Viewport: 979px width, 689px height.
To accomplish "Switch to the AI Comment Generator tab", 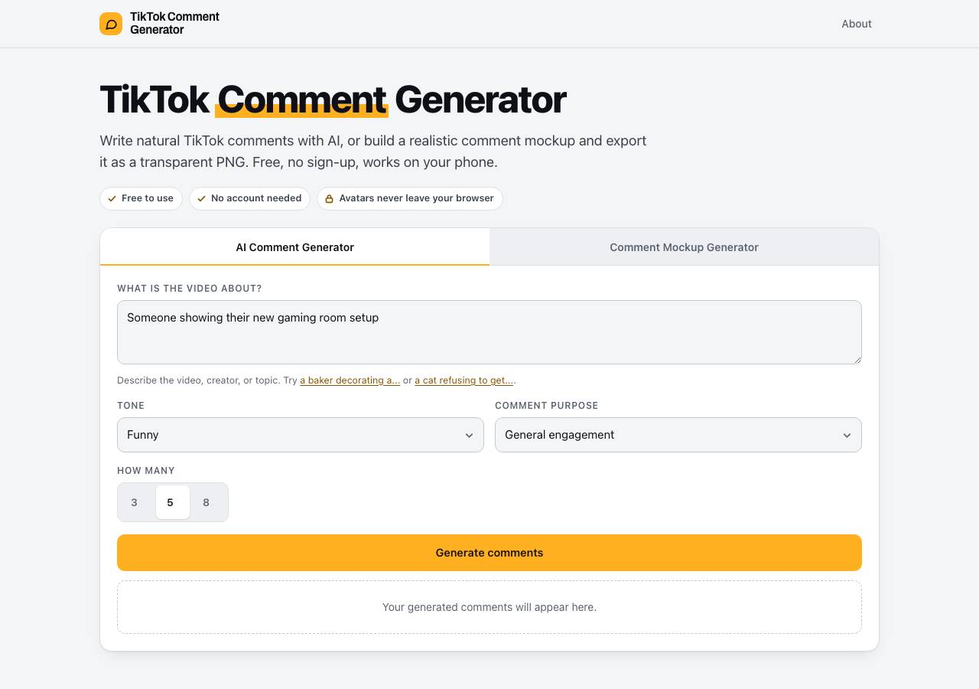I will coord(294,247).
